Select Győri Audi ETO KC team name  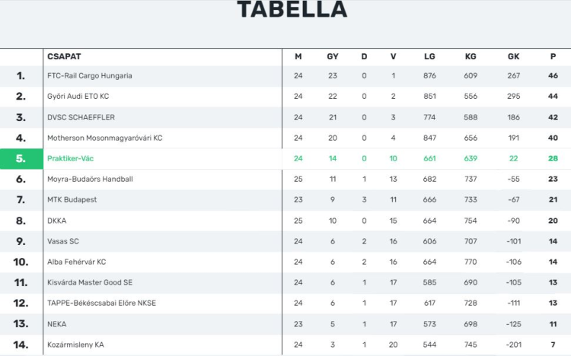(x=78, y=97)
